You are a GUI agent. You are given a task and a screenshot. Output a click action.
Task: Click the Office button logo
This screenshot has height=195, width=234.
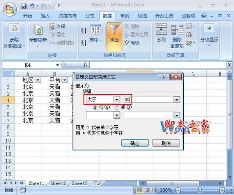[x=10, y=9]
